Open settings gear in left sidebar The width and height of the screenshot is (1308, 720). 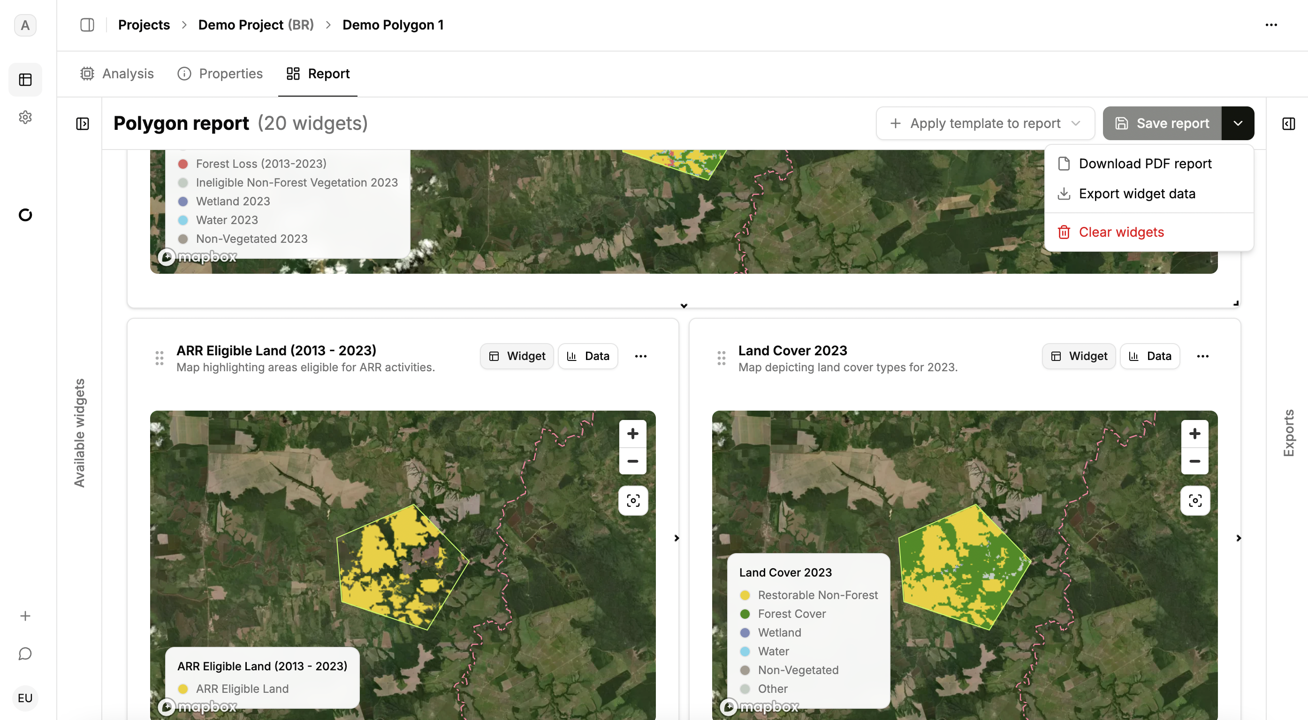(x=25, y=117)
